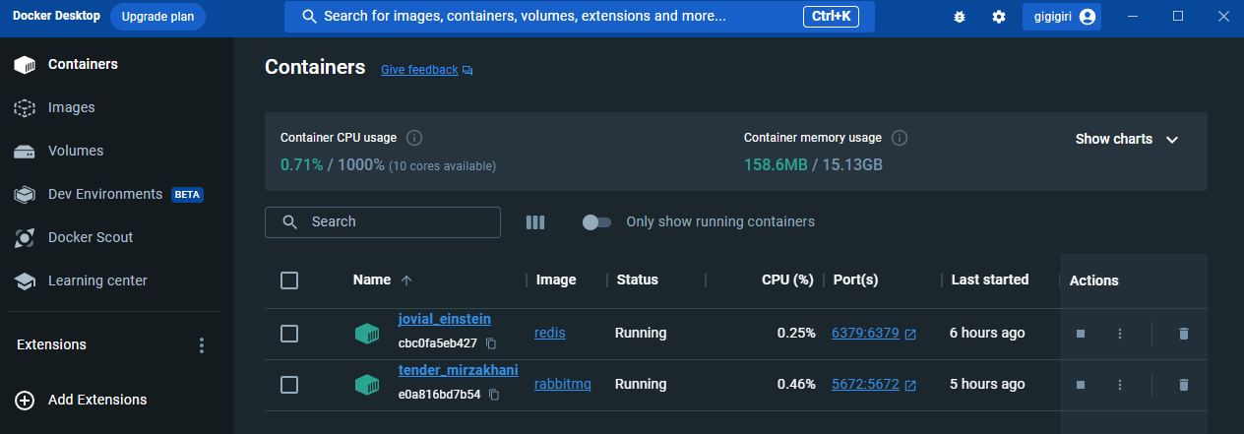Click the Add Extensions label
This screenshot has width=1244, height=434.
point(97,400)
